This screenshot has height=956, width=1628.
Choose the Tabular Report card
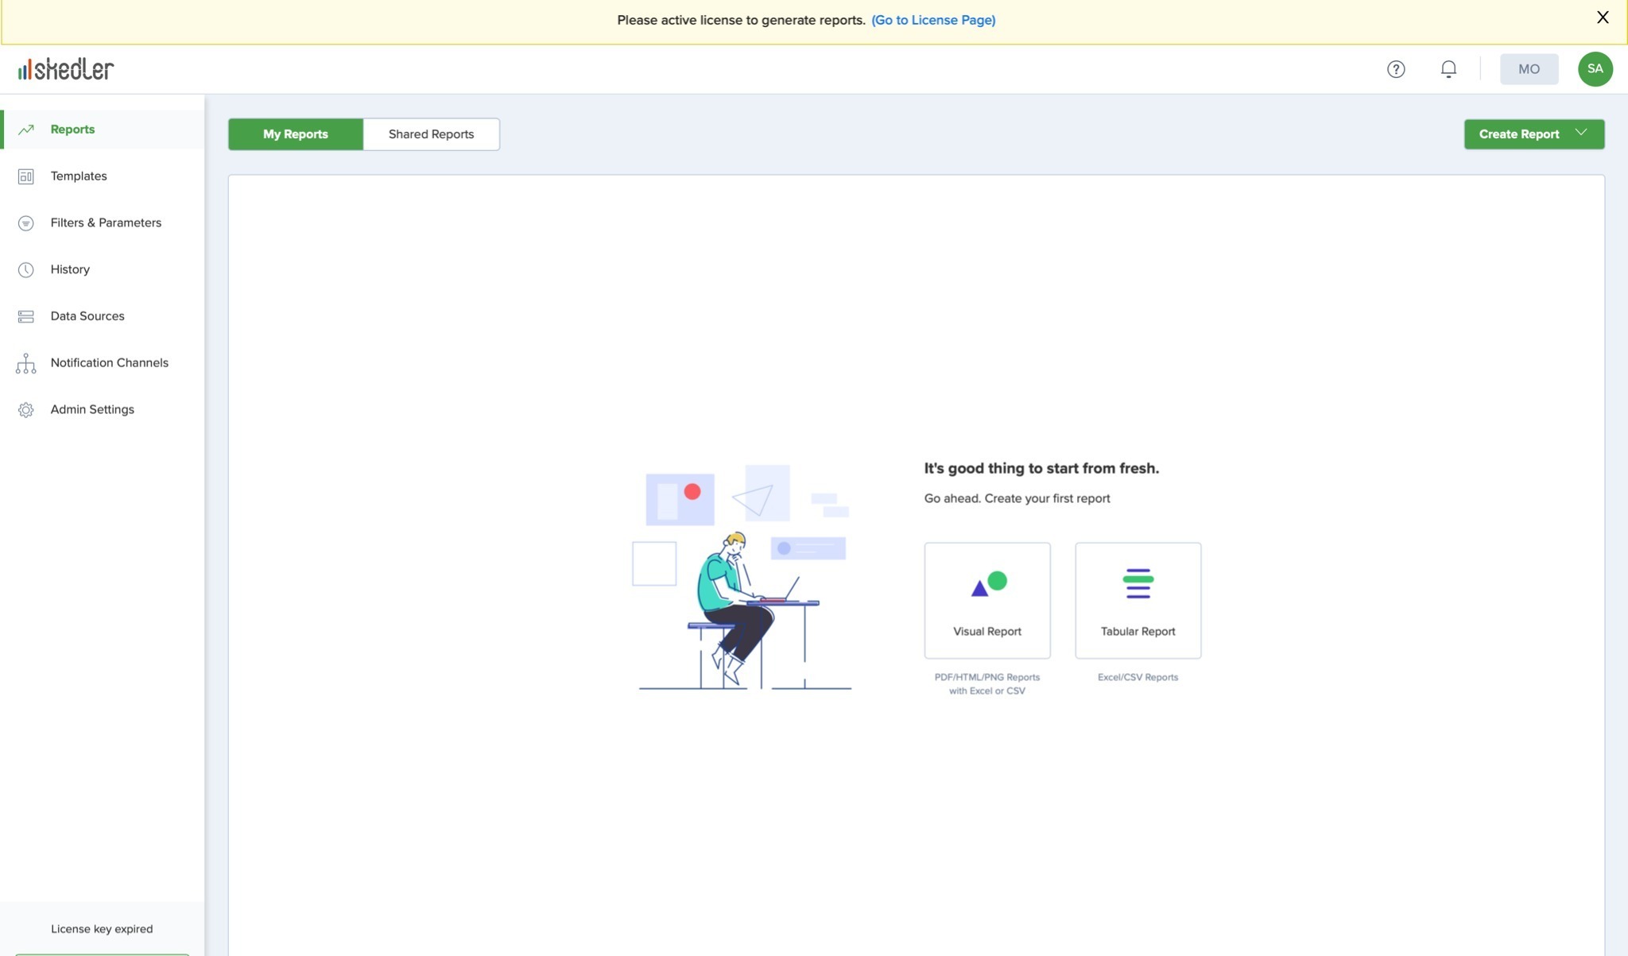point(1138,600)
